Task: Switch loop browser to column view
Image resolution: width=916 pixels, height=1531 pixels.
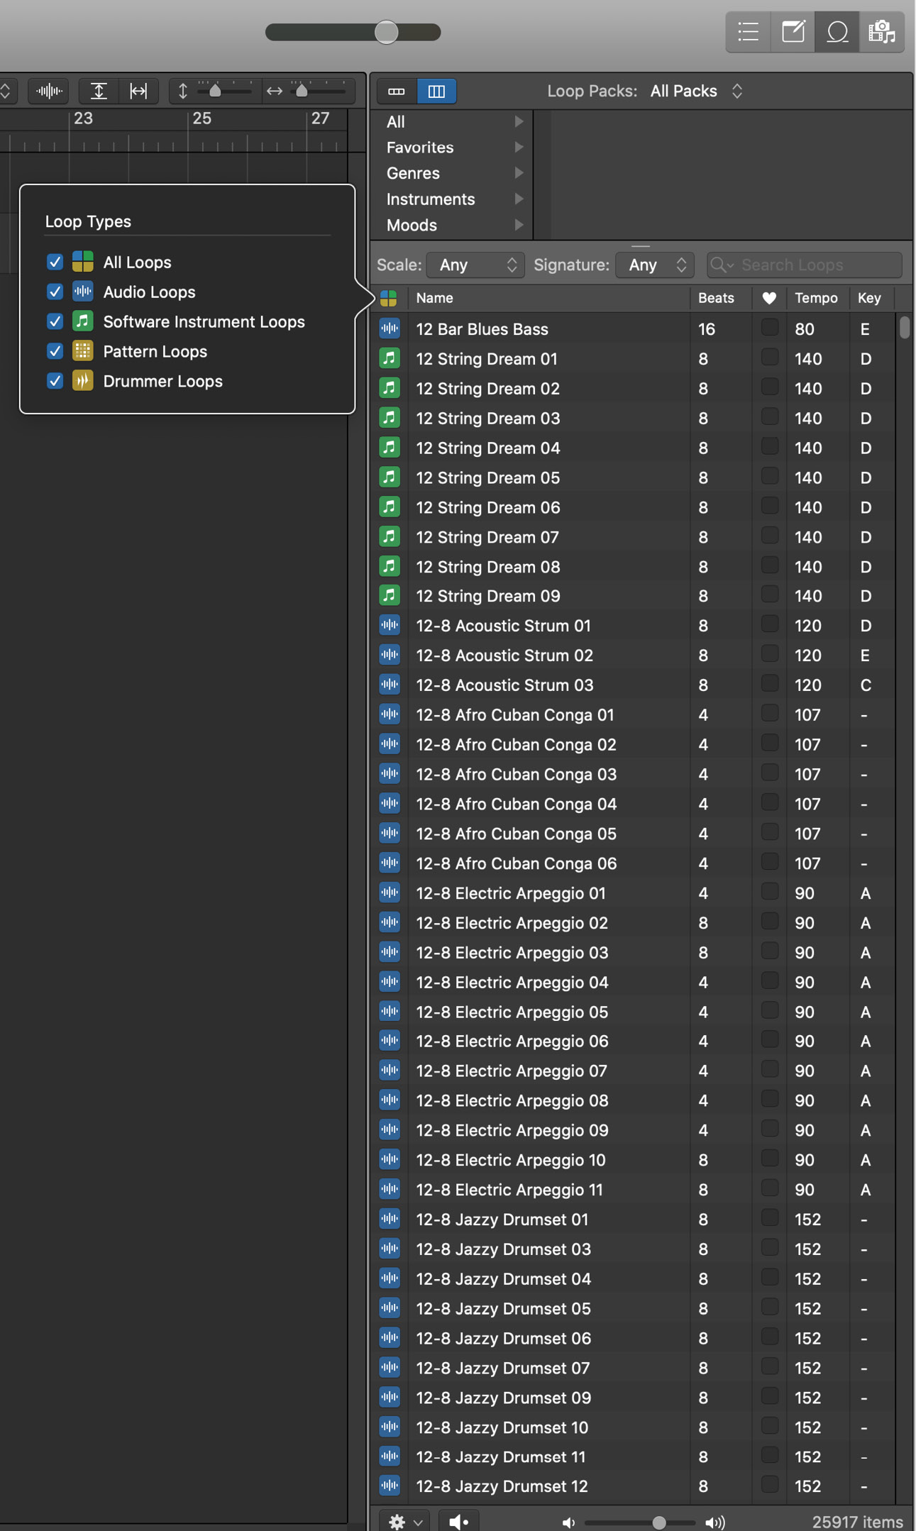Action: coord(436,91)
